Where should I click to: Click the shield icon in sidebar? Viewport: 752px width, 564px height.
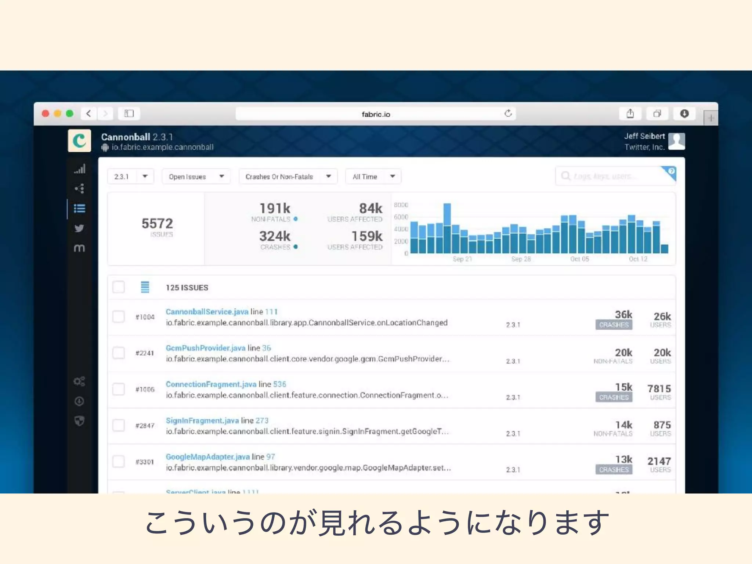(79, 421)
